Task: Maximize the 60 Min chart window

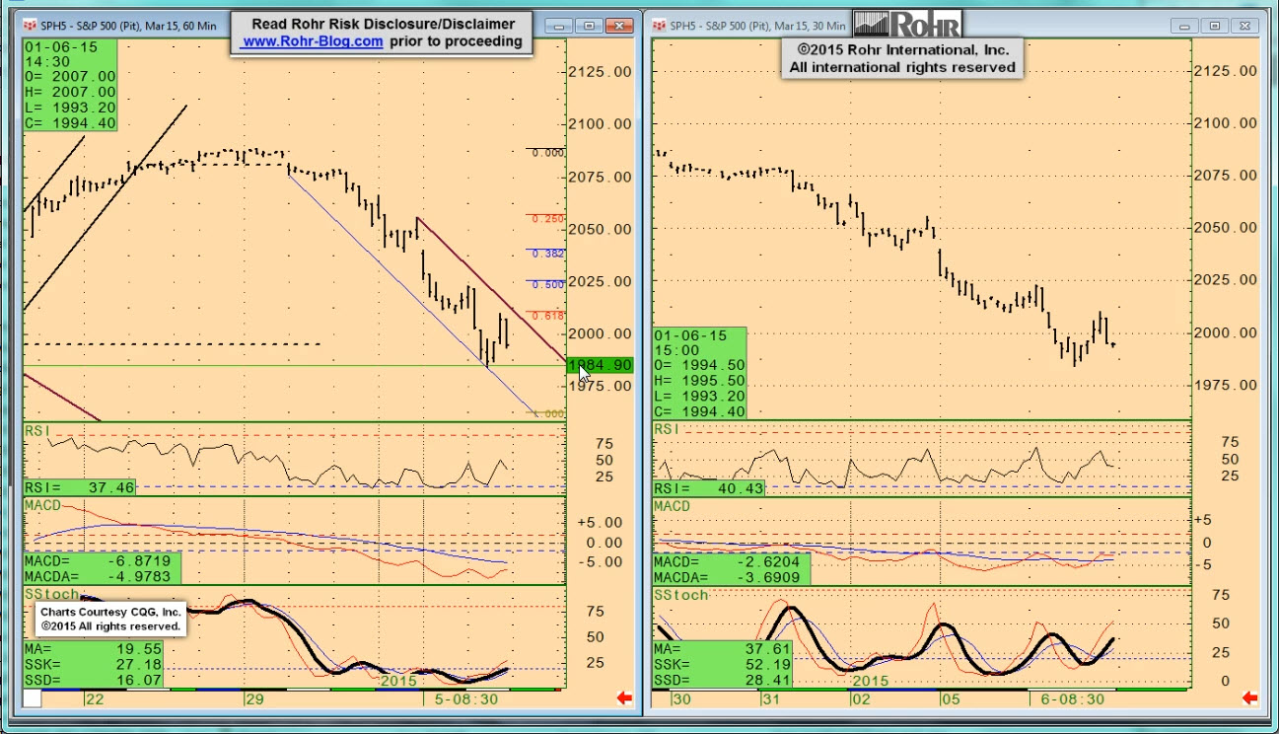Action: click(589, 25)
